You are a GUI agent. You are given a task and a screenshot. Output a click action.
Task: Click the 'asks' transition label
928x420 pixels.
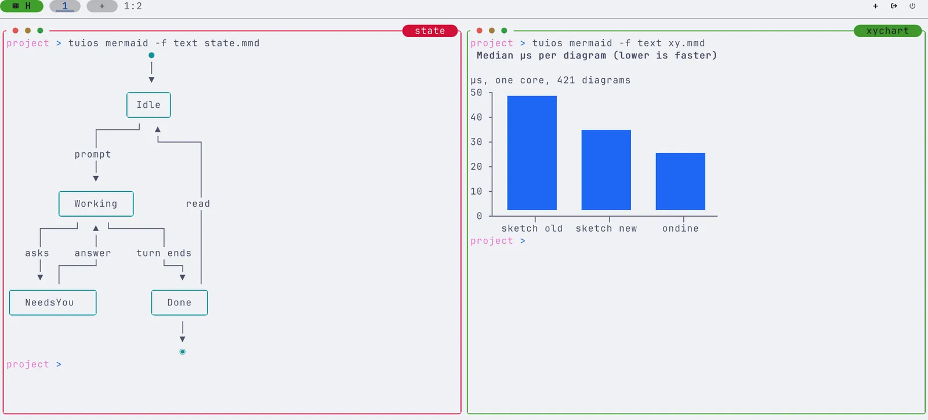tap(37, 253)
